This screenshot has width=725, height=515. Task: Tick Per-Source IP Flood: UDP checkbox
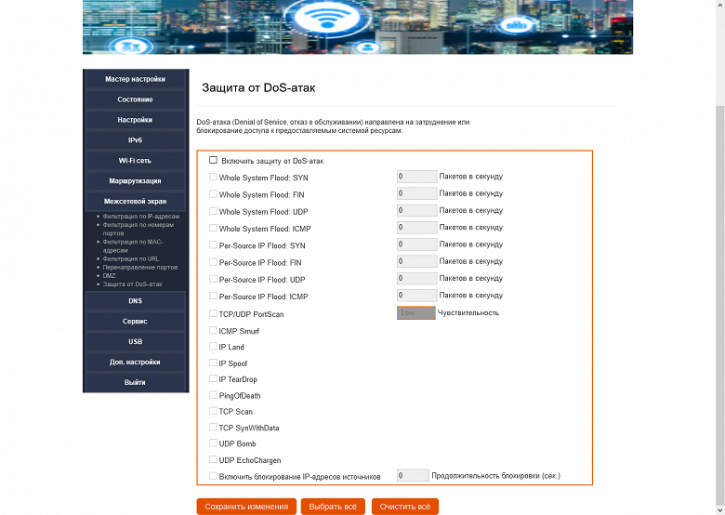(x=213, y=279)
